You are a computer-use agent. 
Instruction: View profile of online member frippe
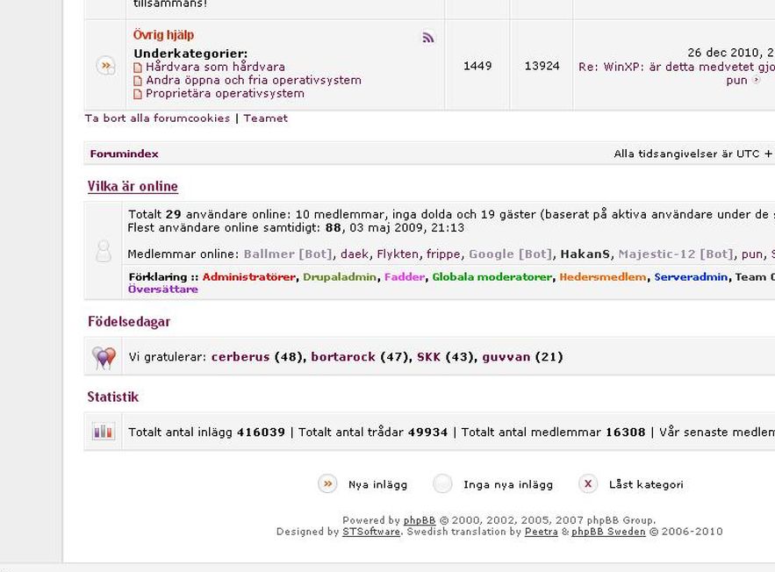[444, 254]
